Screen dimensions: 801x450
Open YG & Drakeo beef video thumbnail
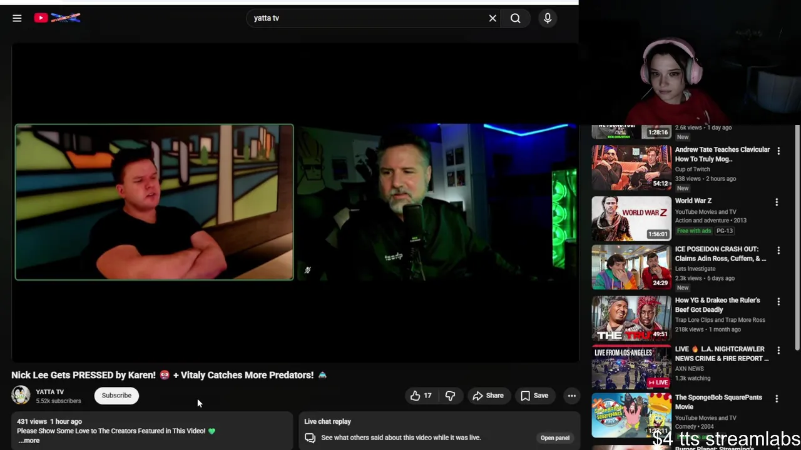631,318
